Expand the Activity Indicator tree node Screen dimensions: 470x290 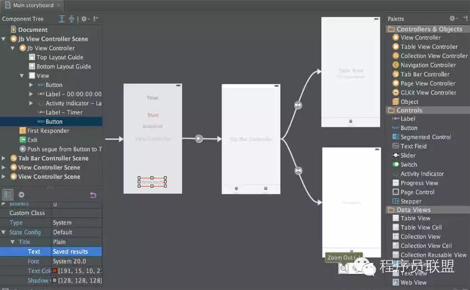pos(31,103)
